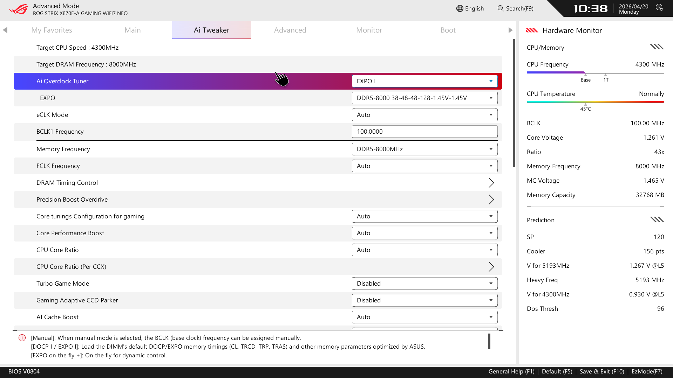Click EzMode(F7) in the bottom bar
The height and width of the screenshot is (378, 673).
647,371
